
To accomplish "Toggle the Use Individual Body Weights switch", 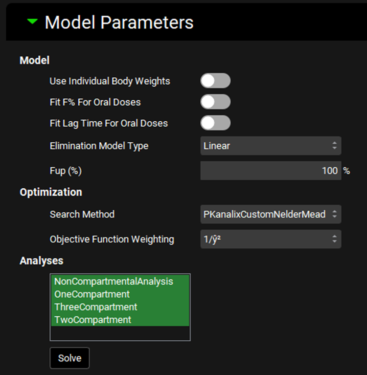I will coord(215,81).
